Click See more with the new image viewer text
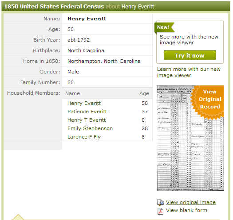This screenshot has height=220, width=233. pyautogui.click(x=189, y=39)
